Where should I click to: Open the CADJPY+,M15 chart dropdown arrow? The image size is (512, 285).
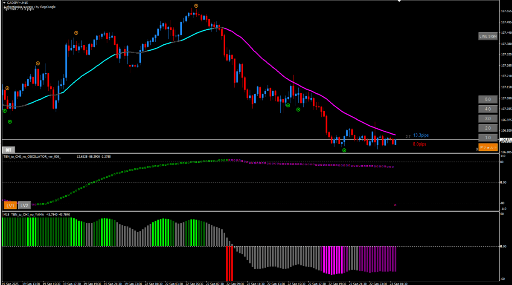coord(4,3)
